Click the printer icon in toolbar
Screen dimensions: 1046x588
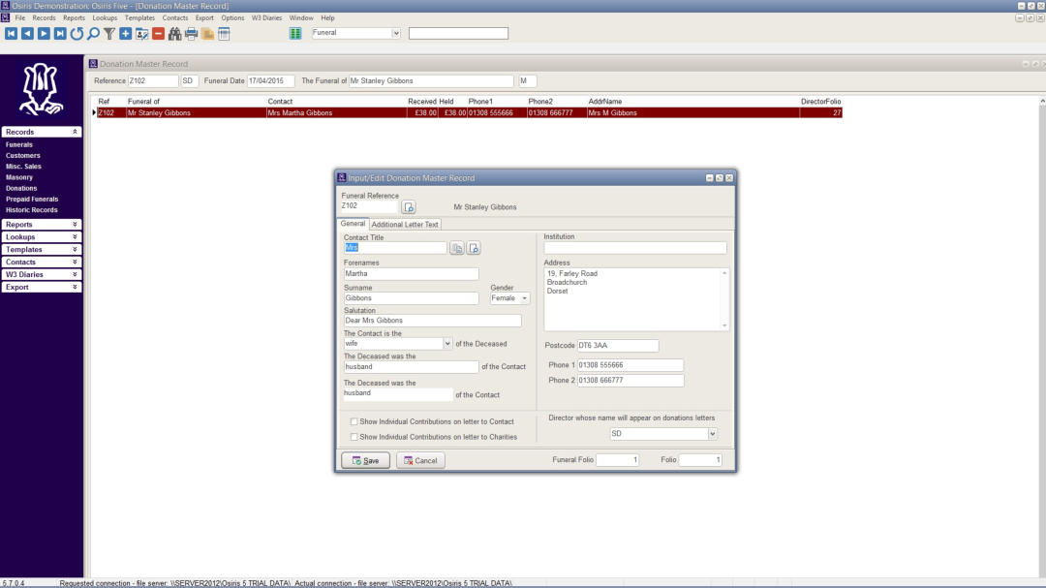pyautogui.click(x=192, y=34)
